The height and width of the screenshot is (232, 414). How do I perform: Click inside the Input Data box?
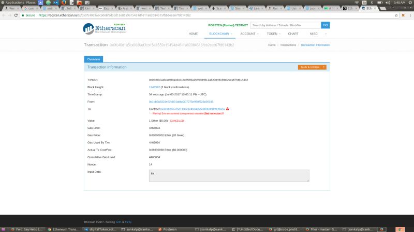coord(229,176)
